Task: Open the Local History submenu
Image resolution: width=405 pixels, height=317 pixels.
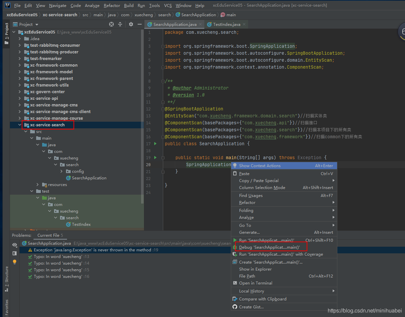Action: [284, 291]
